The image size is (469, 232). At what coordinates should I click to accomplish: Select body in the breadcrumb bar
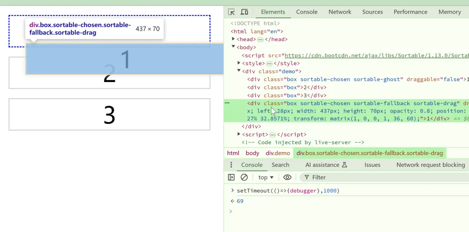point(252,153)
